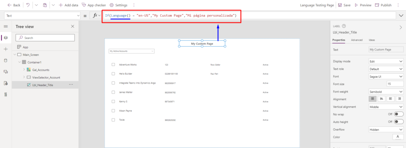Viewport: 406px width, 148px height.
Task: Collapse the properties pane with chevron
Action: tap(400, 27)
